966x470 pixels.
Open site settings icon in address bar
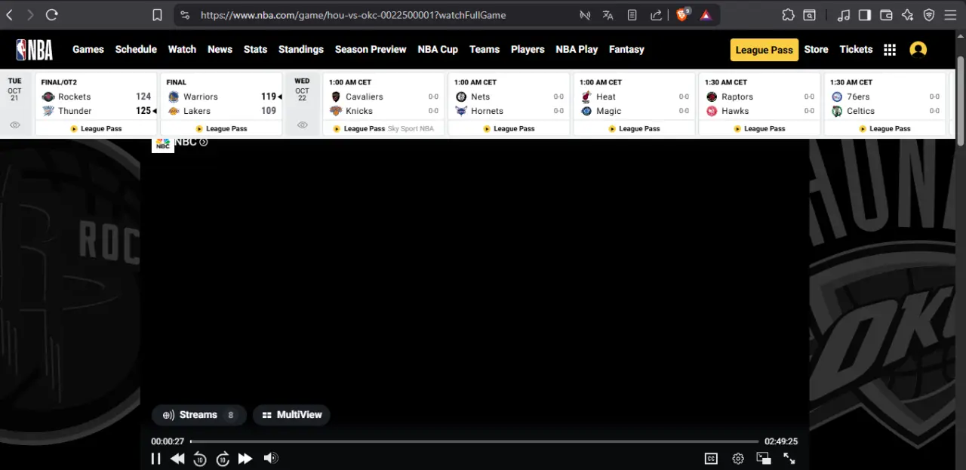(x=185, y=15)
